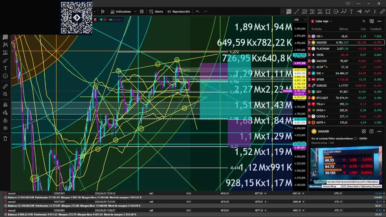The image size is (386, 217).
Task: Toggle volume indicator visibility dot
Action: pyautogui.click(x=101, y=20)
